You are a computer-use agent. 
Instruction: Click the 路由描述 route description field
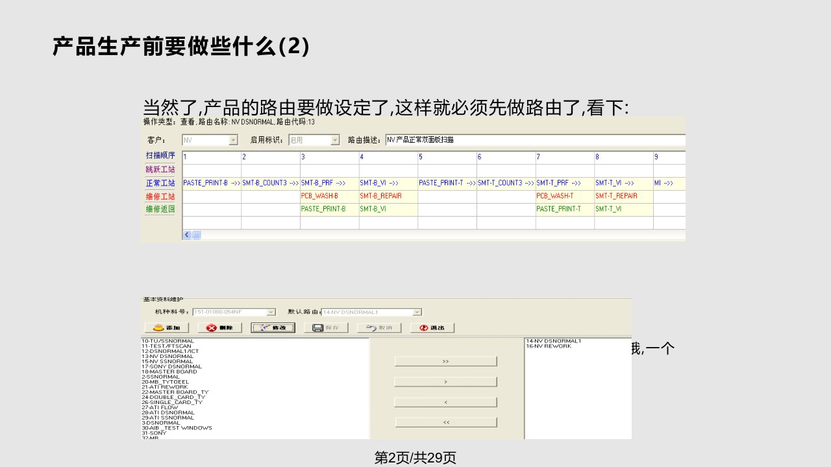pyautogui.click(x=536, y=139)
